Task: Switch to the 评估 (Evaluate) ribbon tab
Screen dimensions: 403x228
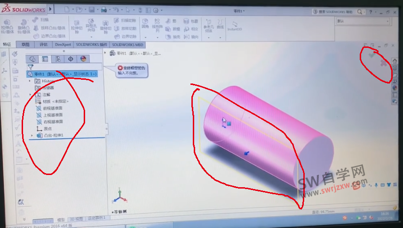Action: 43,45
